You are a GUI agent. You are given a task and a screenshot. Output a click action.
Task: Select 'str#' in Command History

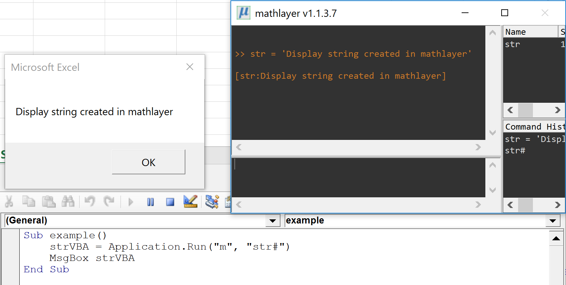point(515,151)
